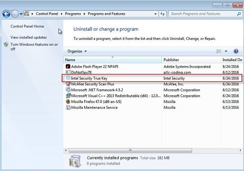
Task: Expand the chevron after Programs breadcrumb
Action: tap(84, 14)
